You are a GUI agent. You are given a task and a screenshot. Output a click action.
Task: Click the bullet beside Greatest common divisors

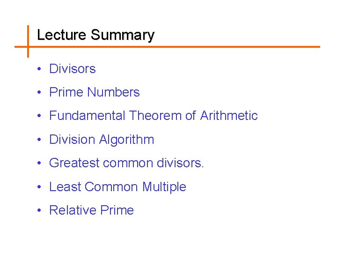[39, 163]
